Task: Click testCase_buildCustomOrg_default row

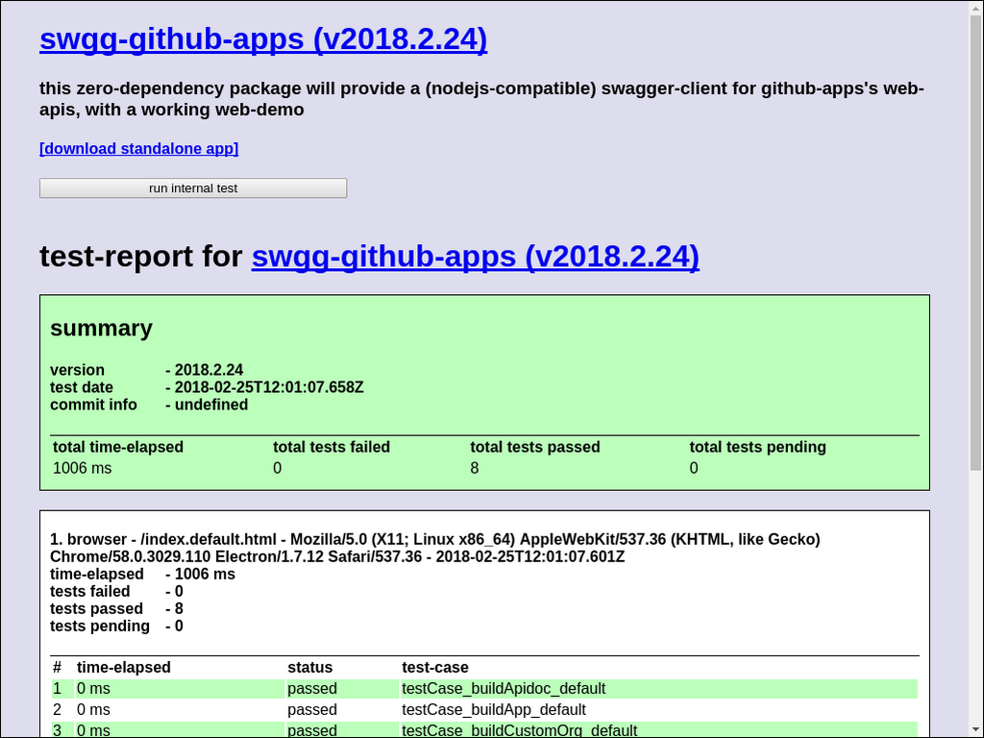Action: click(x=484, y=730)
